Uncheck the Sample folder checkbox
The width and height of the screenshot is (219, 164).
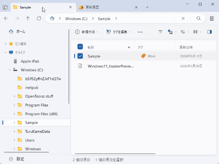click(80, 56)
